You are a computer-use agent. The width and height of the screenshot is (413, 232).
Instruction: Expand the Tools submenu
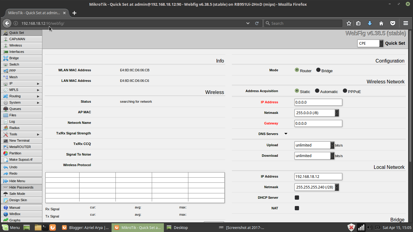click(x=21, y=134)
